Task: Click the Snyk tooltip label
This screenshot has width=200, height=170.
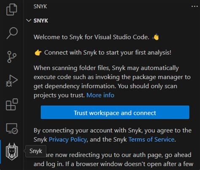Action: 36,151
